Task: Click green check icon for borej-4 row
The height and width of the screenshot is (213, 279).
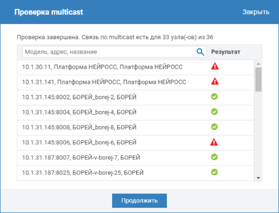Action: [214, 112]
